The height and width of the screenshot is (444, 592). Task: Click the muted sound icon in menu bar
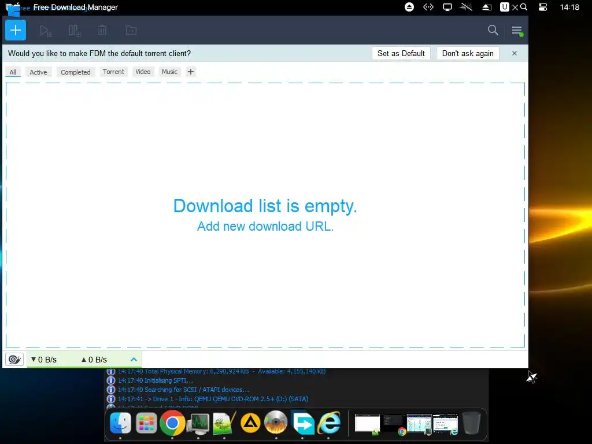tap(467, 7)
